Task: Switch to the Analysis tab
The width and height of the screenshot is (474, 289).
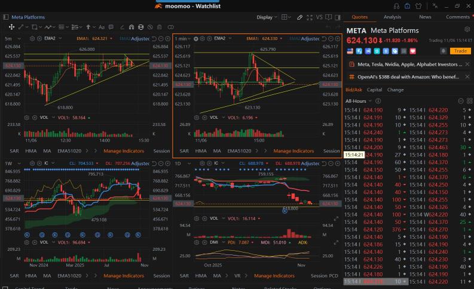Action: tap(392, 17)
